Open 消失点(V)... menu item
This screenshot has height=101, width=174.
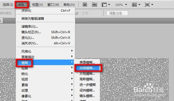tap(46, 43)
